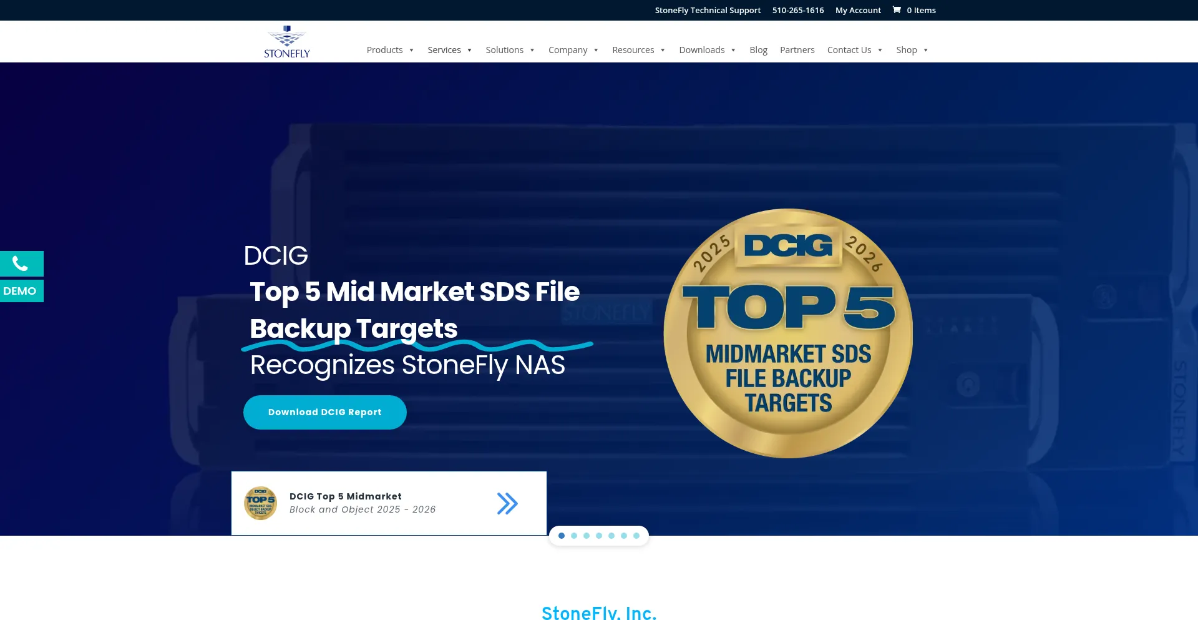Click the 'Top 5 Mid Market SDS File' headline

point(415,292)
